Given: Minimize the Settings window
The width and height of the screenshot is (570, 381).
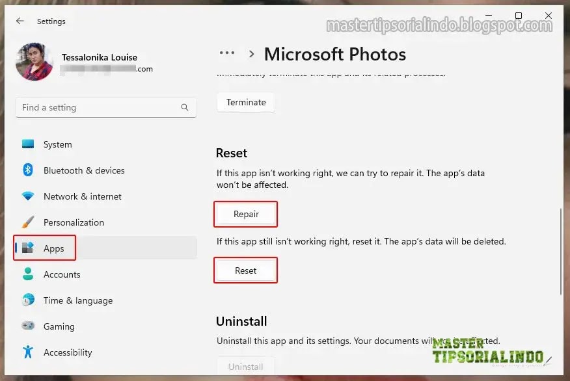Looking at the screenshot, I should pyautogui.click(x=489, y=16).
